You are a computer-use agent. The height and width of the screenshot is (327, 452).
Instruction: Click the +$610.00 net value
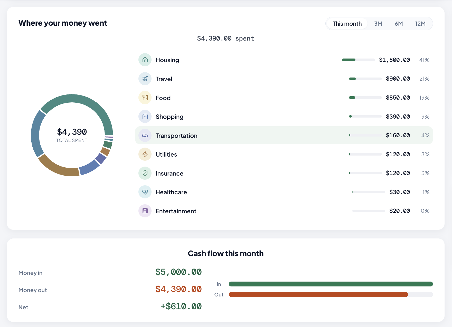click(x=181, y=306)
